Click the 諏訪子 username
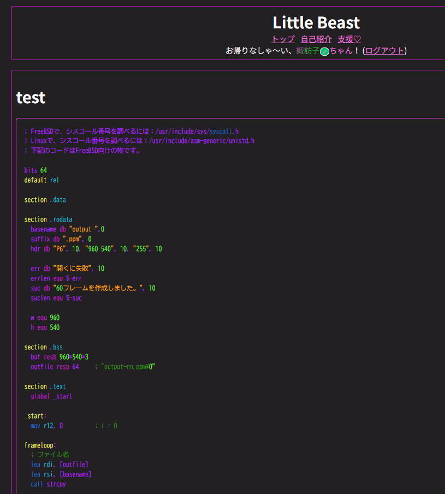Viewport: 445px width, 494px height. (307, 51)
